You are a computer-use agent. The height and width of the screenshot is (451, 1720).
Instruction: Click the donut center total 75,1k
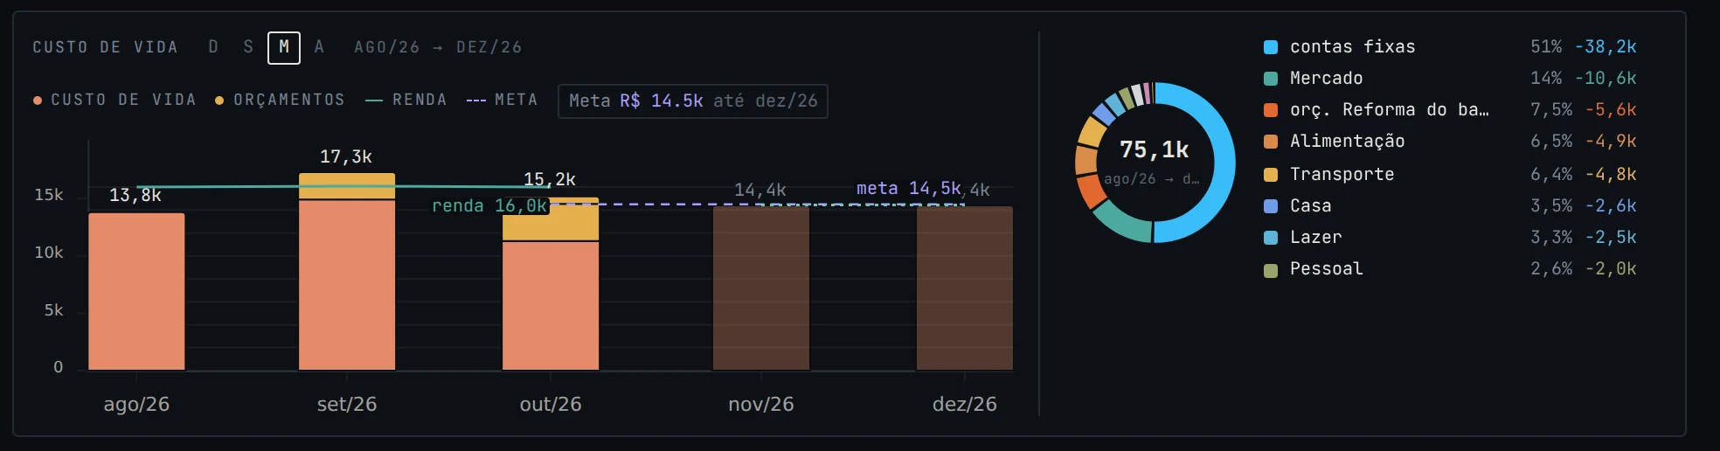point(1155,150)
